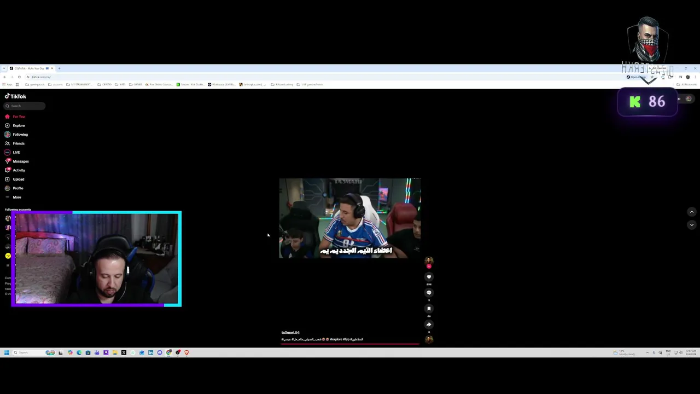Viewport: 700px width, 394px height.
Task: Select the TikTok browser tab
Action: (x=31, y=68)
